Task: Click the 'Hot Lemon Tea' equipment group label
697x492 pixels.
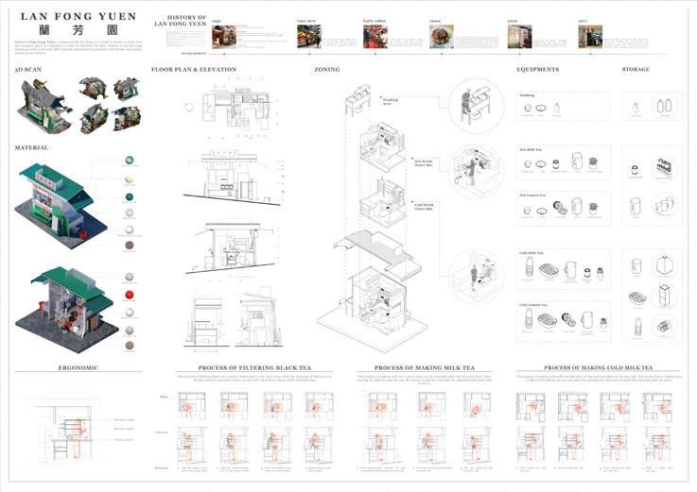Action: click(x=532, y=195)
